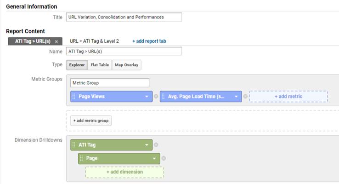The image size is (339, 184).
Task: Close the ATI Tag > URL(s) tab
Action: point(56,41)
